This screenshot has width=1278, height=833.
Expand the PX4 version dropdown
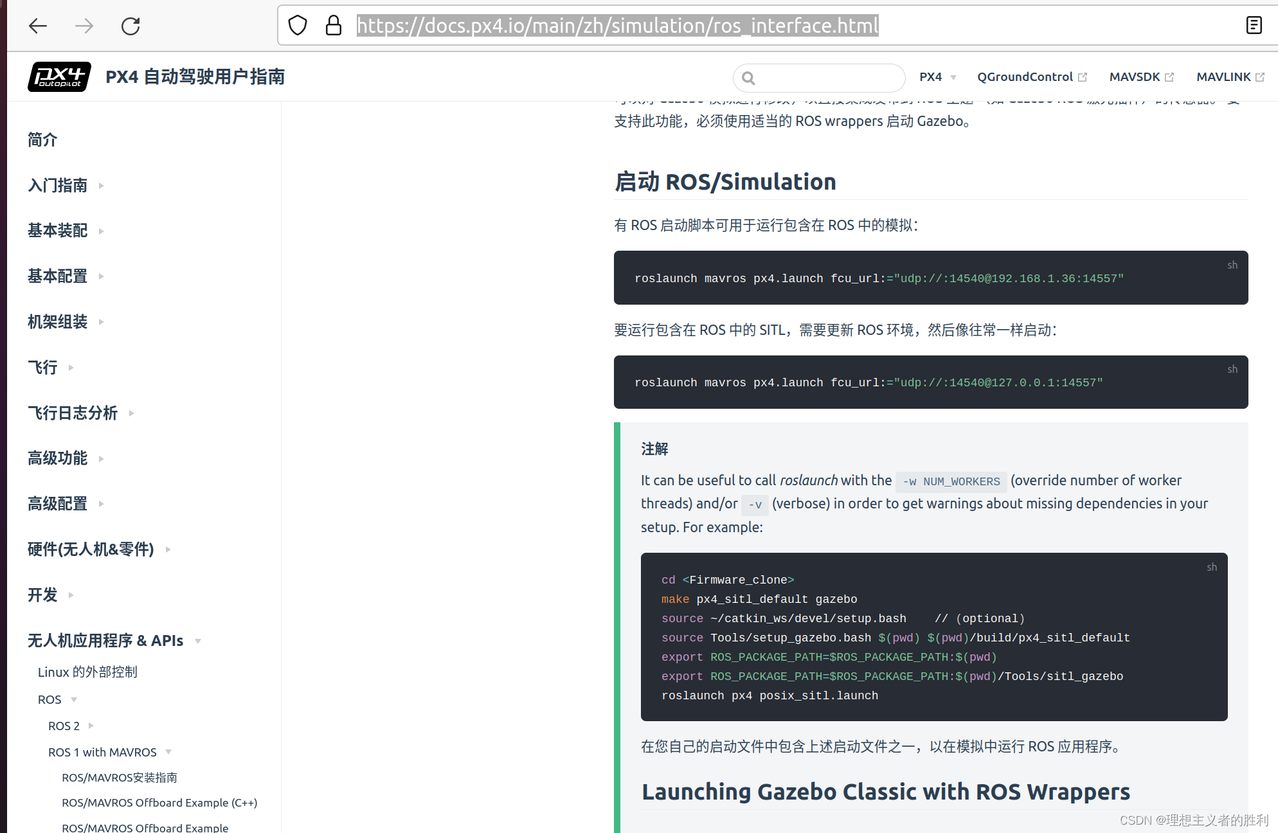(x=937, y=76)
